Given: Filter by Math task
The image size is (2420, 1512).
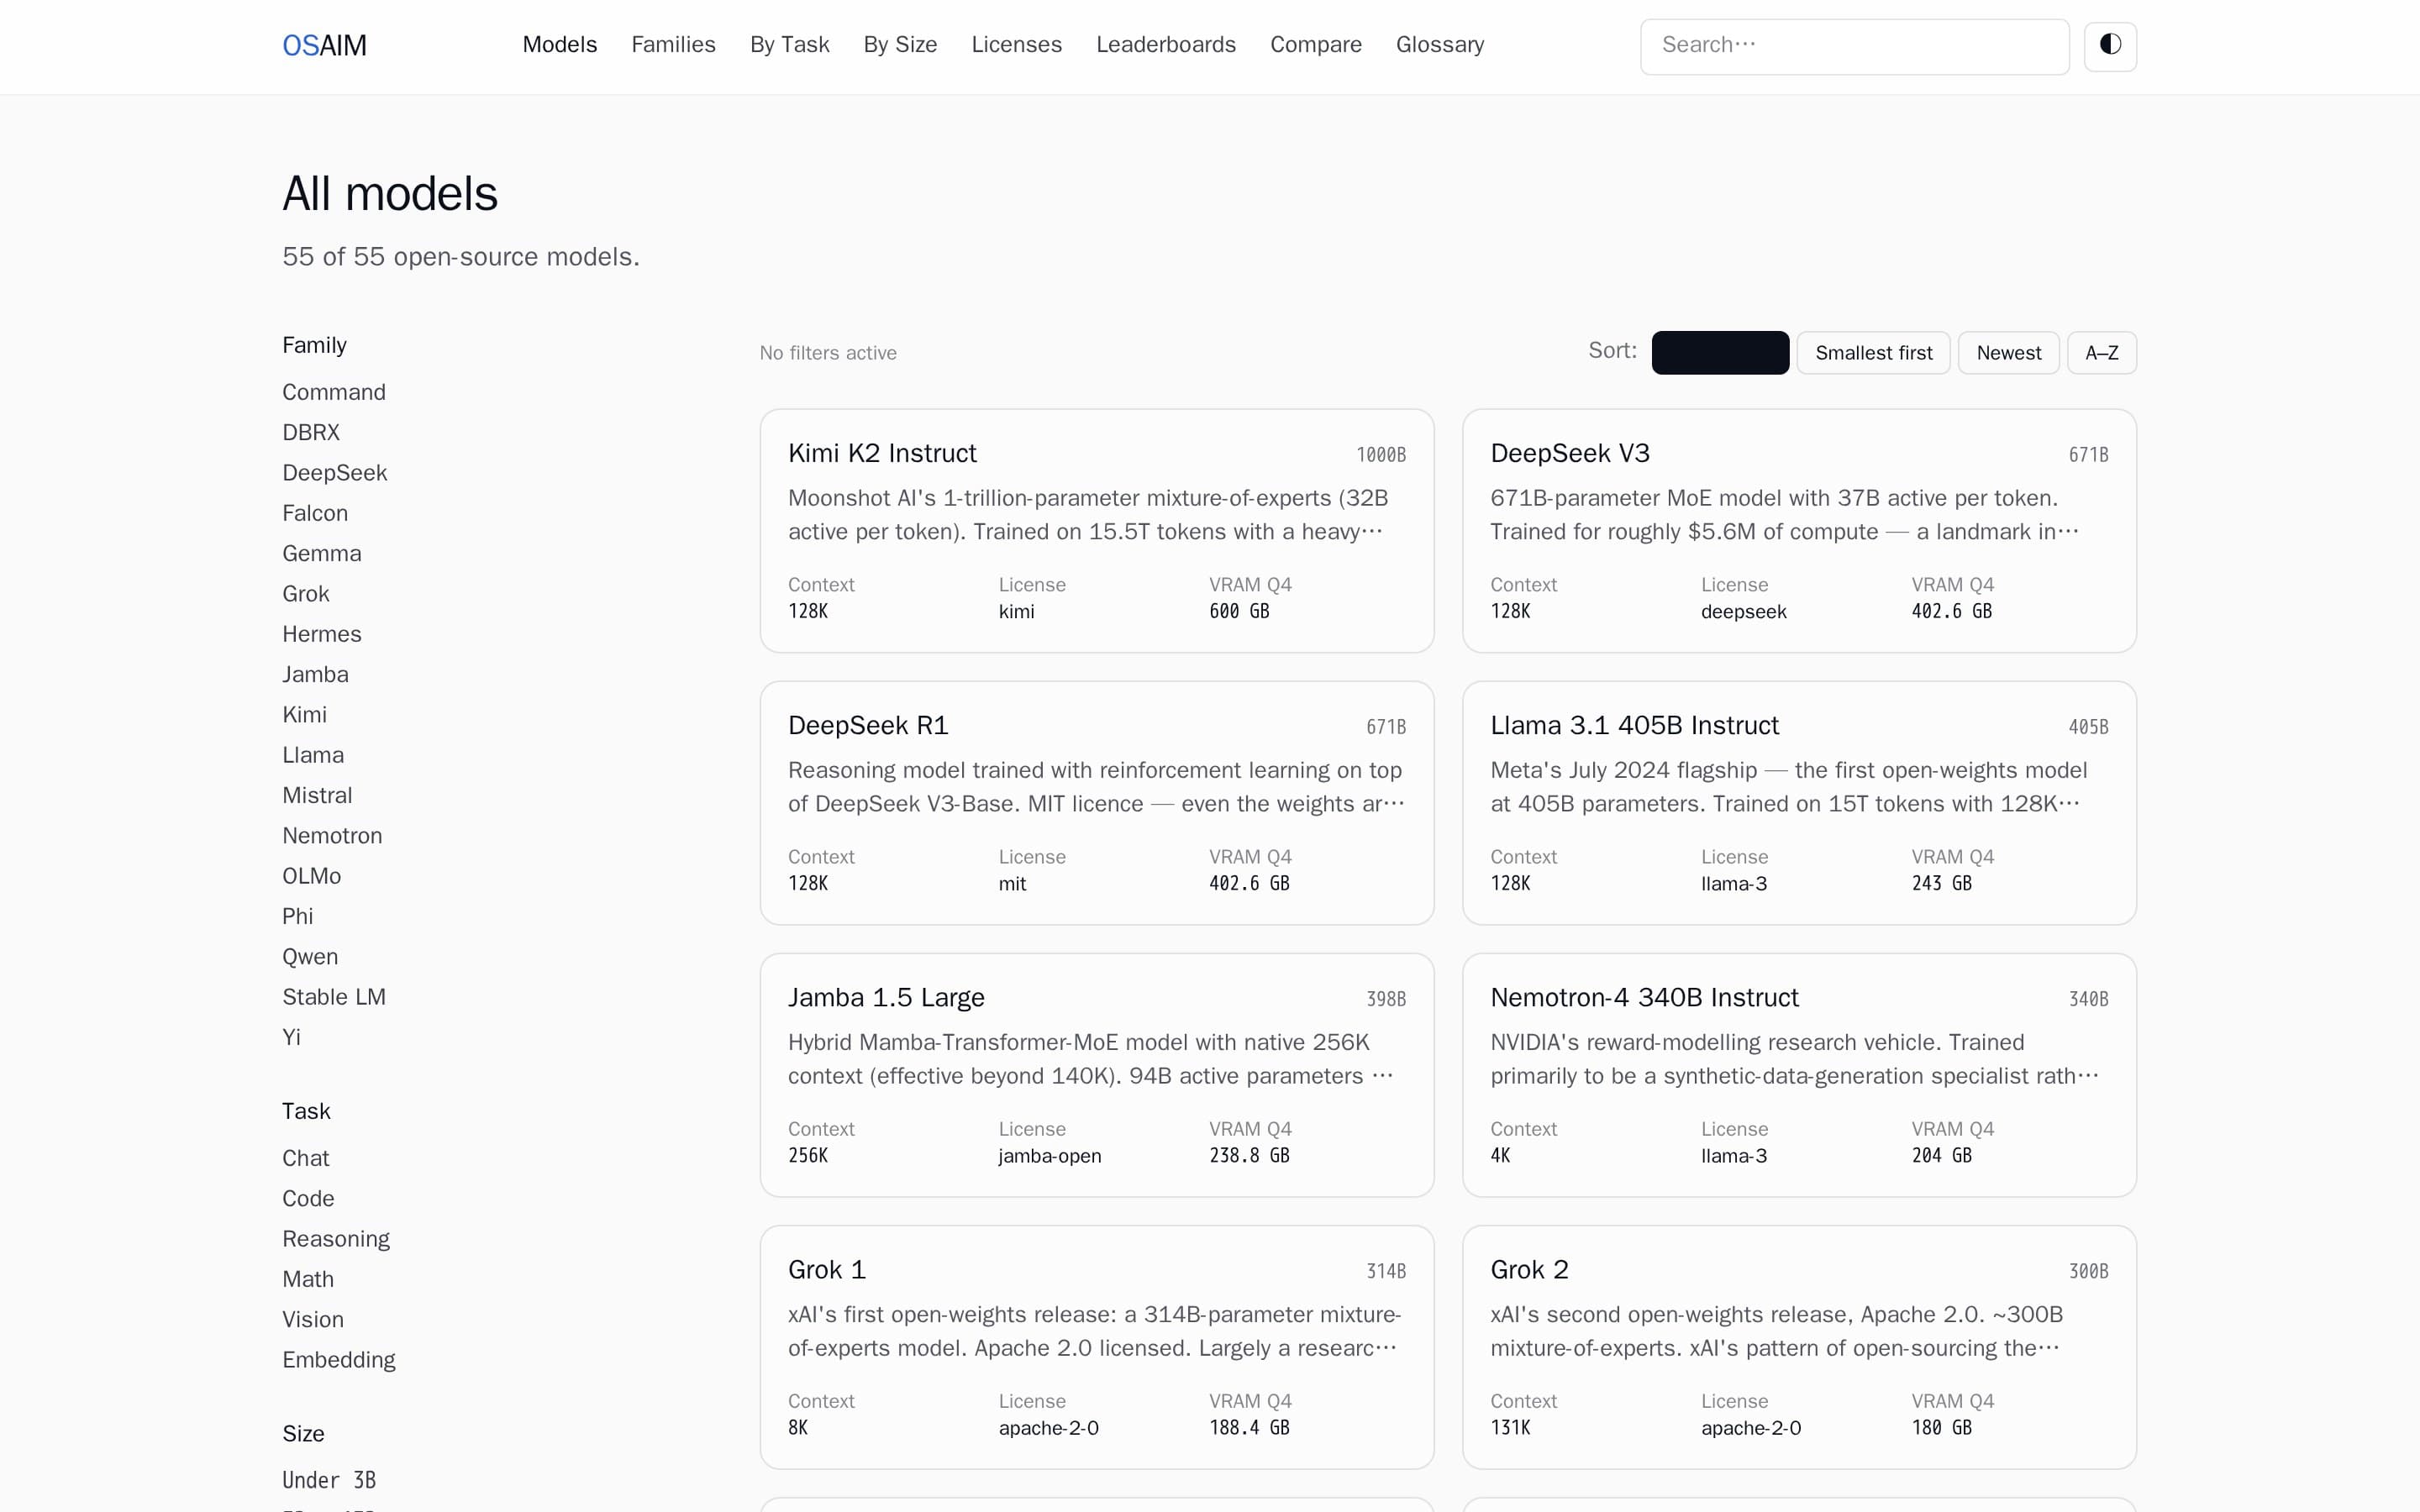Looking at the screenshot, I should coord(308,1279).
